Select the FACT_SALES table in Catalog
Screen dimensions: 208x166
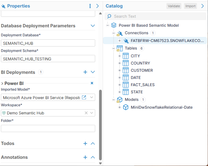142,85
